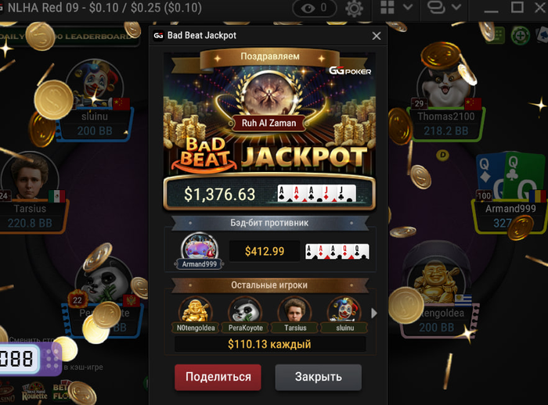The image size is (548, 405).
Task: Click the stacked tables icon in title bar
Action: 436,7
